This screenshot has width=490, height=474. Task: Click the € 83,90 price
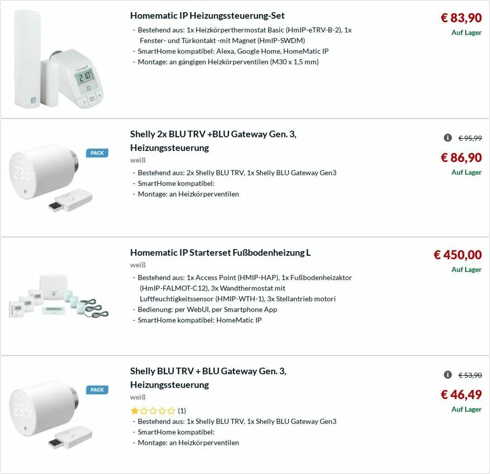point(461,18)
